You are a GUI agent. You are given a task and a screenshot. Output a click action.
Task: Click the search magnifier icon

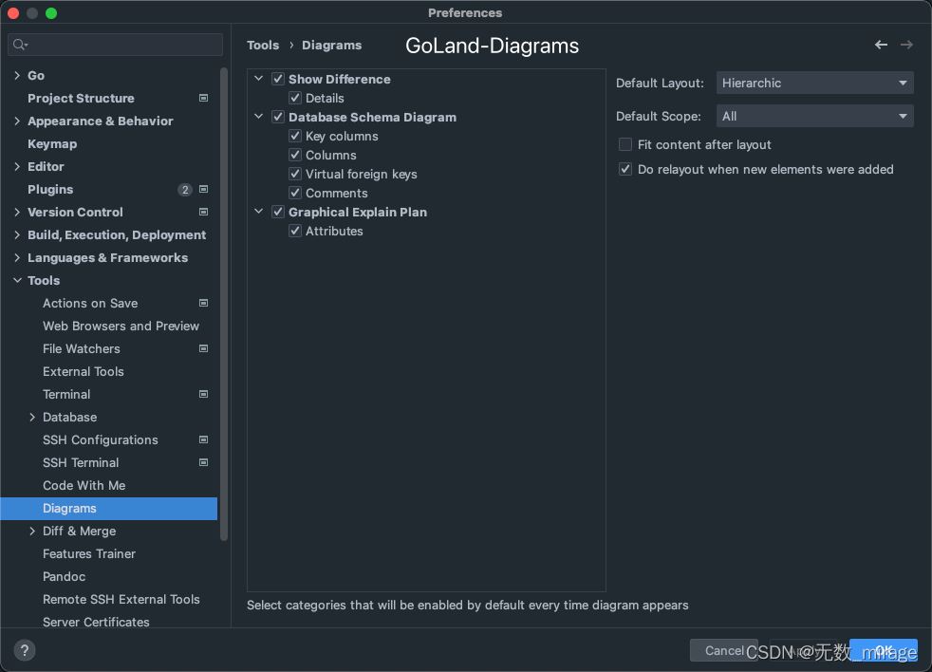[x=20, y=45]
